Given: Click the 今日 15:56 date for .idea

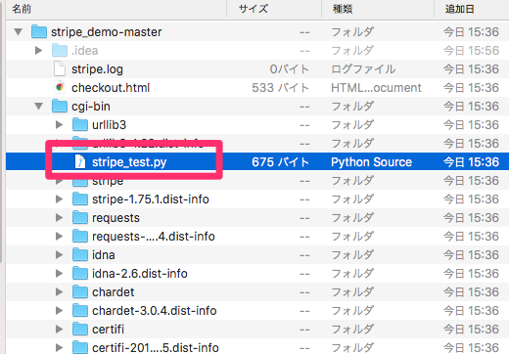Looking at the screenshot, I should click(471, 51).
